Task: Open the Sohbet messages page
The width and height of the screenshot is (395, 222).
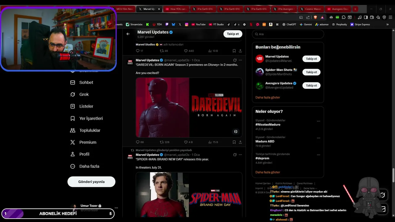Action: point(82,83)
